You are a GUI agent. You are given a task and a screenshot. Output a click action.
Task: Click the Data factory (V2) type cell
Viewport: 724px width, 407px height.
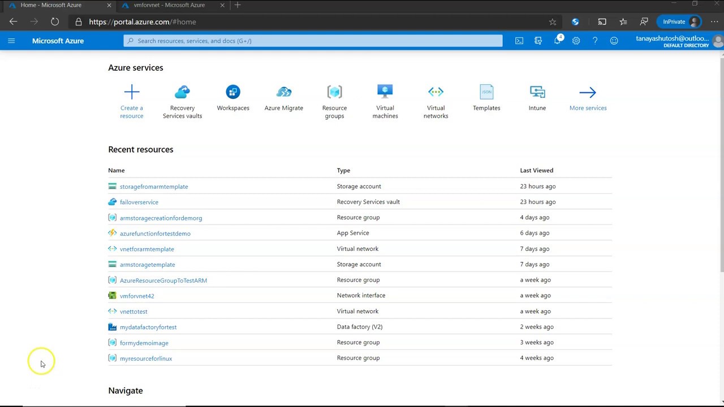click(x=360, y=327)
